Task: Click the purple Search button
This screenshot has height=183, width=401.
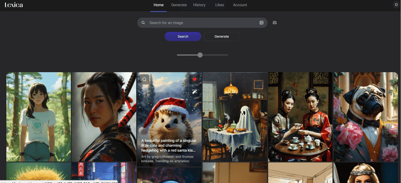Action: tap(183, 37)
